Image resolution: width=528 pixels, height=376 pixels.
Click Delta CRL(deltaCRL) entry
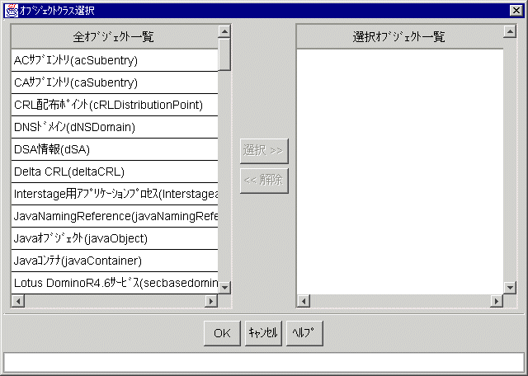[x=115, y=172]
